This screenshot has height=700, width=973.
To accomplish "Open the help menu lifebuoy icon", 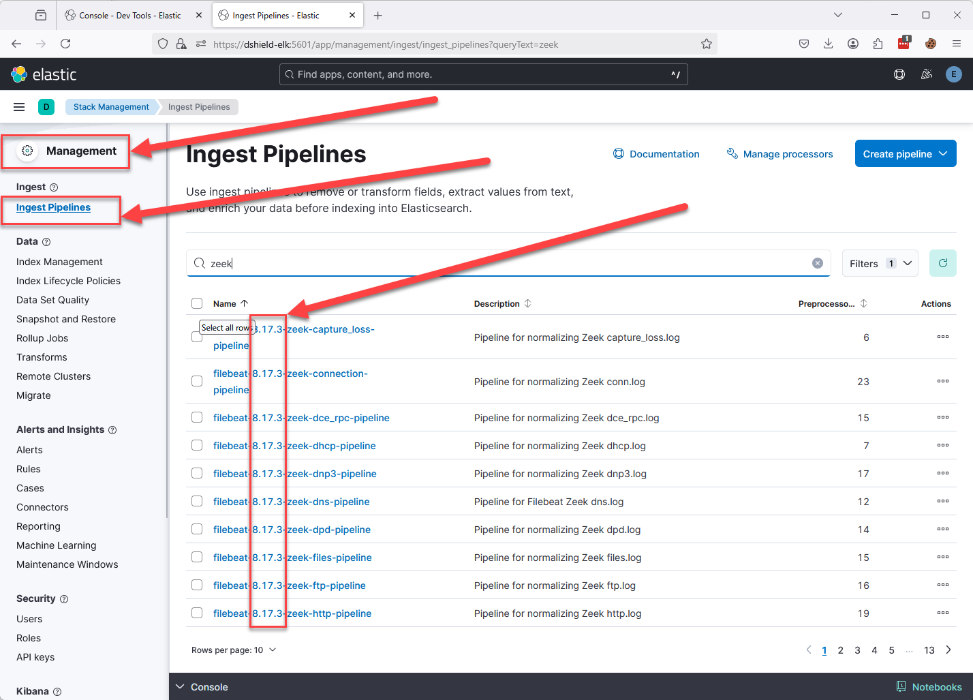I will 899,74.
